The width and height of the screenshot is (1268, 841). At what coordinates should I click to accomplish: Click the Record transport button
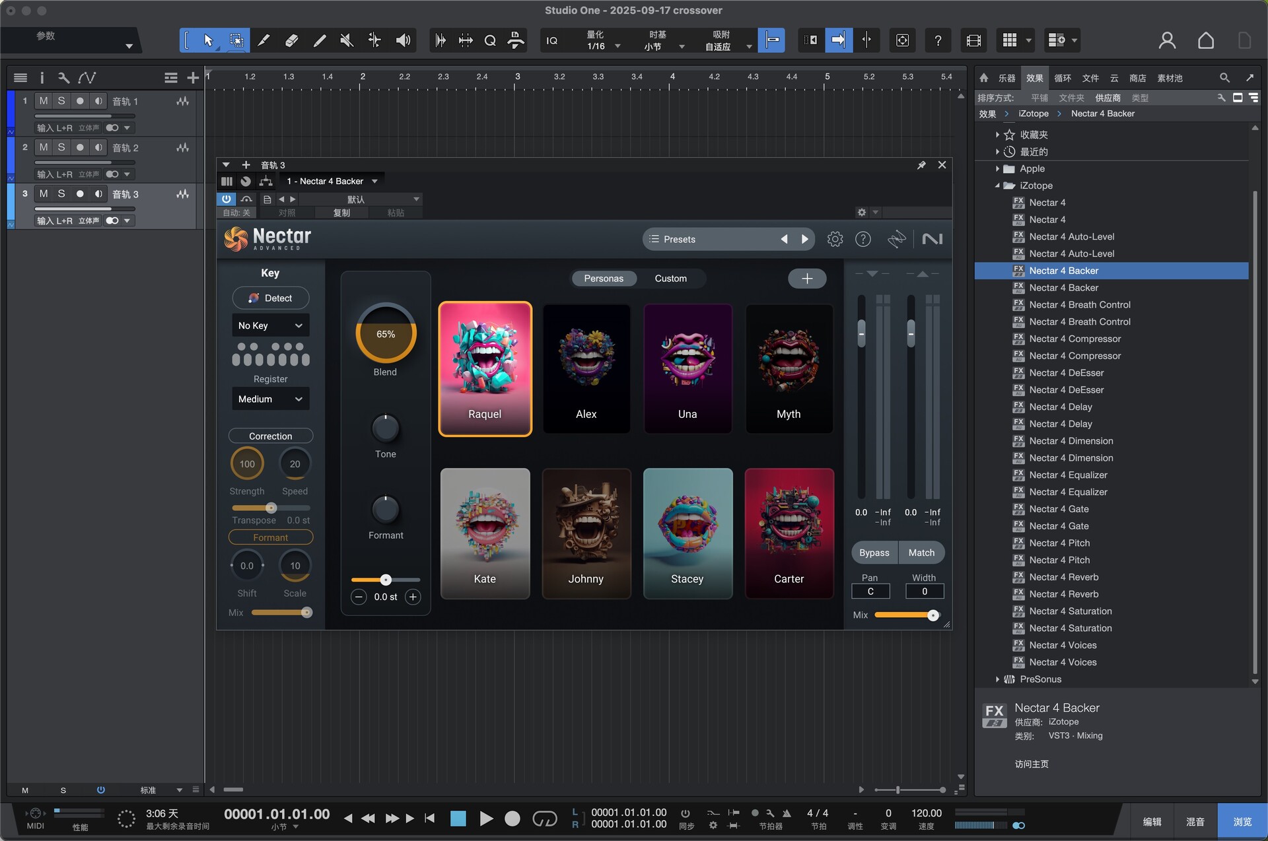(x=512, y=819)
